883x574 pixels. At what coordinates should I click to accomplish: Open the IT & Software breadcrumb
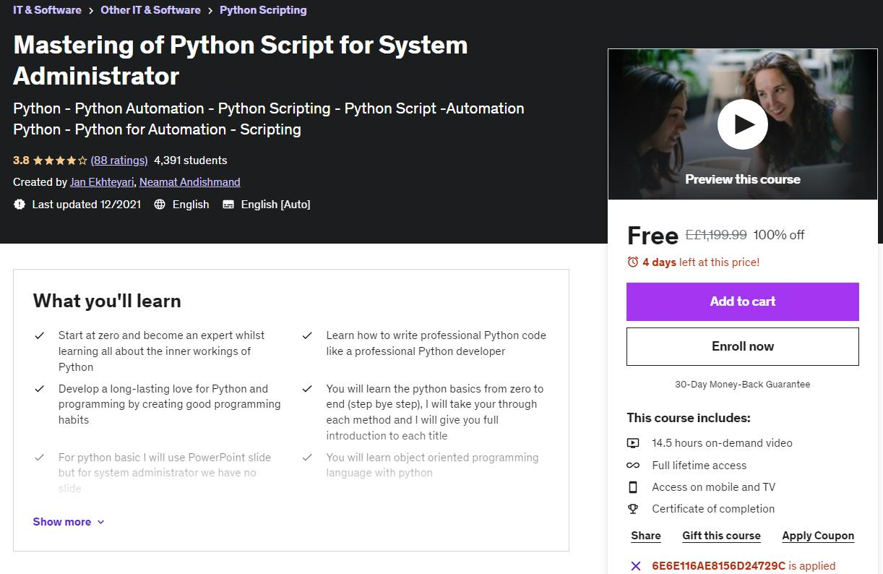46,10
